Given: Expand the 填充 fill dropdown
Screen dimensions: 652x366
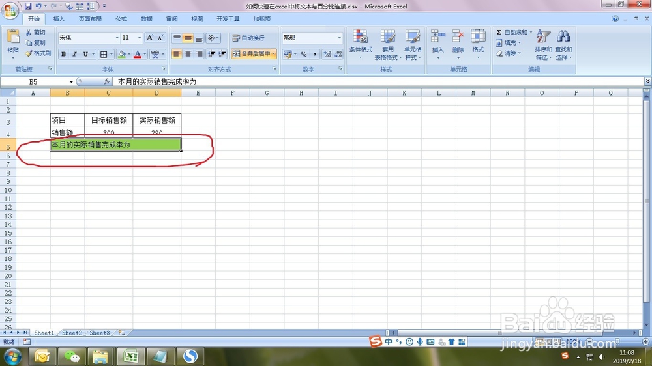Looking at the screenshot, I should (520, 43).
